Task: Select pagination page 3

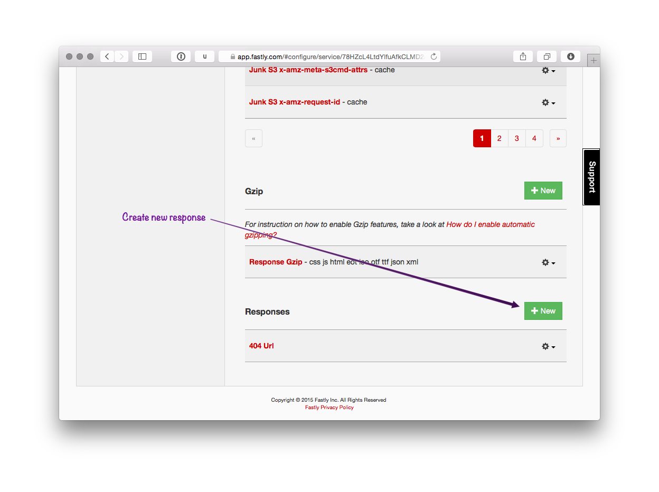Action: tap(517, 138)
